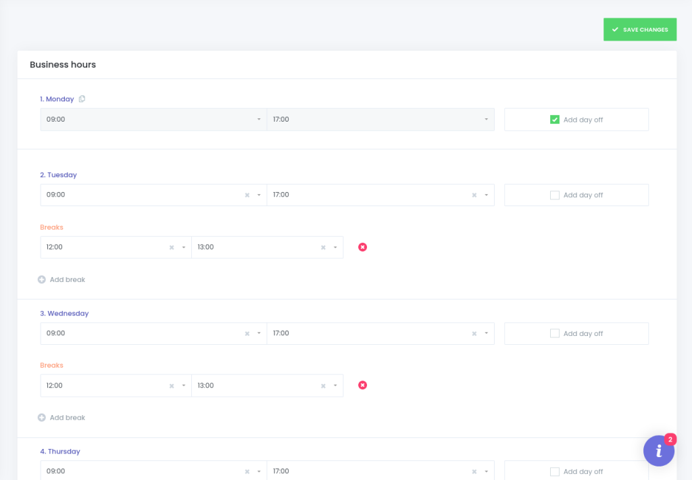
Task: Open Tuesday end time dropdown arrow
Action: tap(487, 195)
